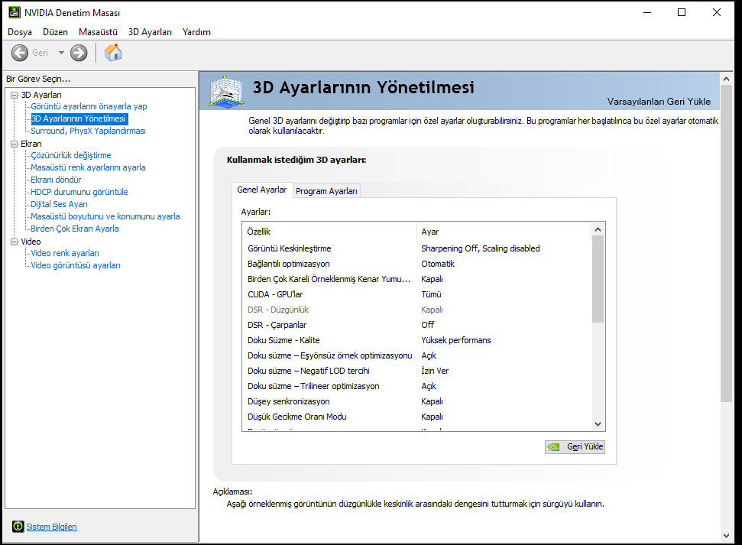Open Surround, PhysX Yapılandırması

89,131
